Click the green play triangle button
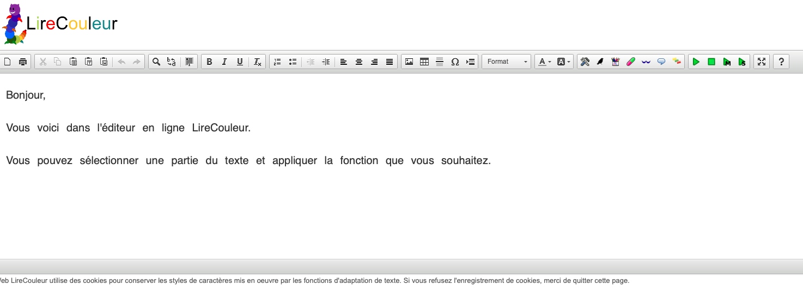The width and height of the screenshot is (803, 296). (x=696, y=62)
